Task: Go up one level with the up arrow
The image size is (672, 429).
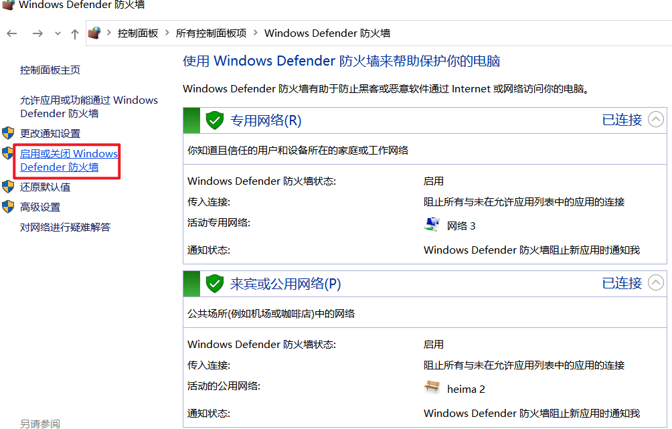Action: (75, 34)
